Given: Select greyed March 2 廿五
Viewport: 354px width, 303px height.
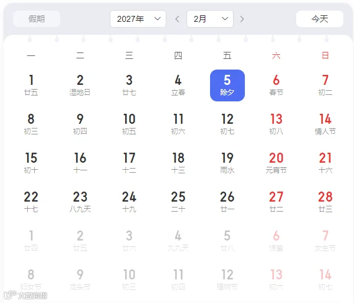Looking at the screenshot, I should pos(80,241).
